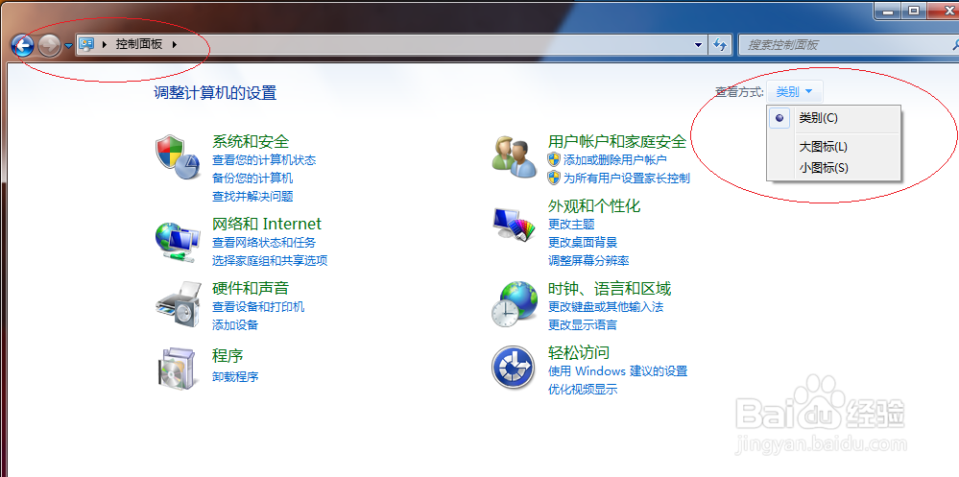Click 更改键盘或其他输入法 link
The height and width of the screenshot is (477, 959).
coord(606,306)
